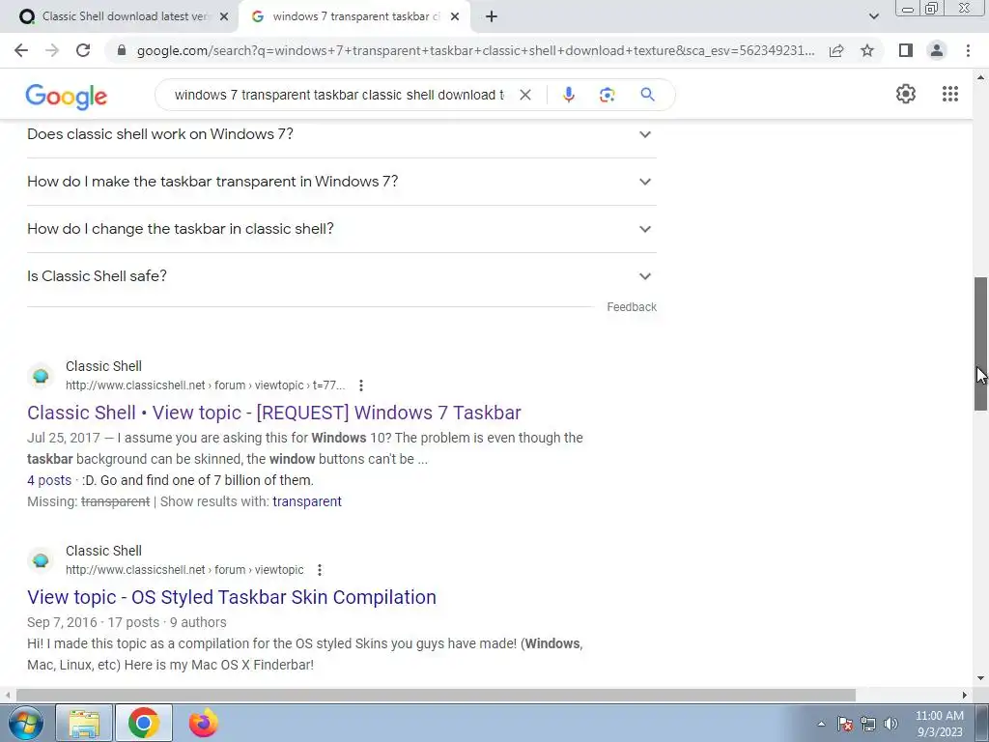The height and width of the screenshot is (742, 989).
Task: Close the Classic Shell download tab
Action: [224, 16]
